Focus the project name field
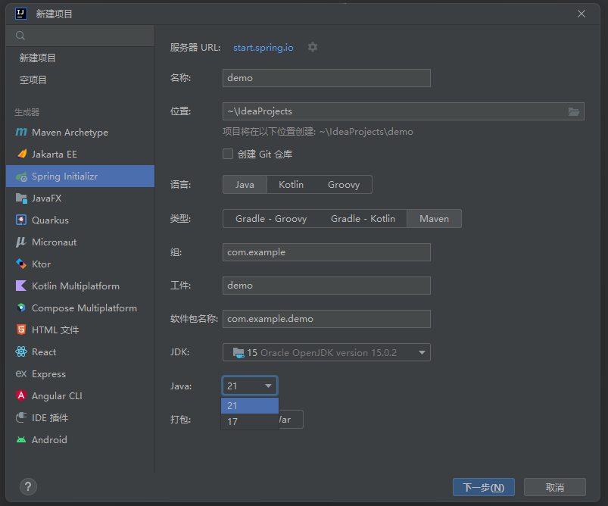 coord(326,78)
